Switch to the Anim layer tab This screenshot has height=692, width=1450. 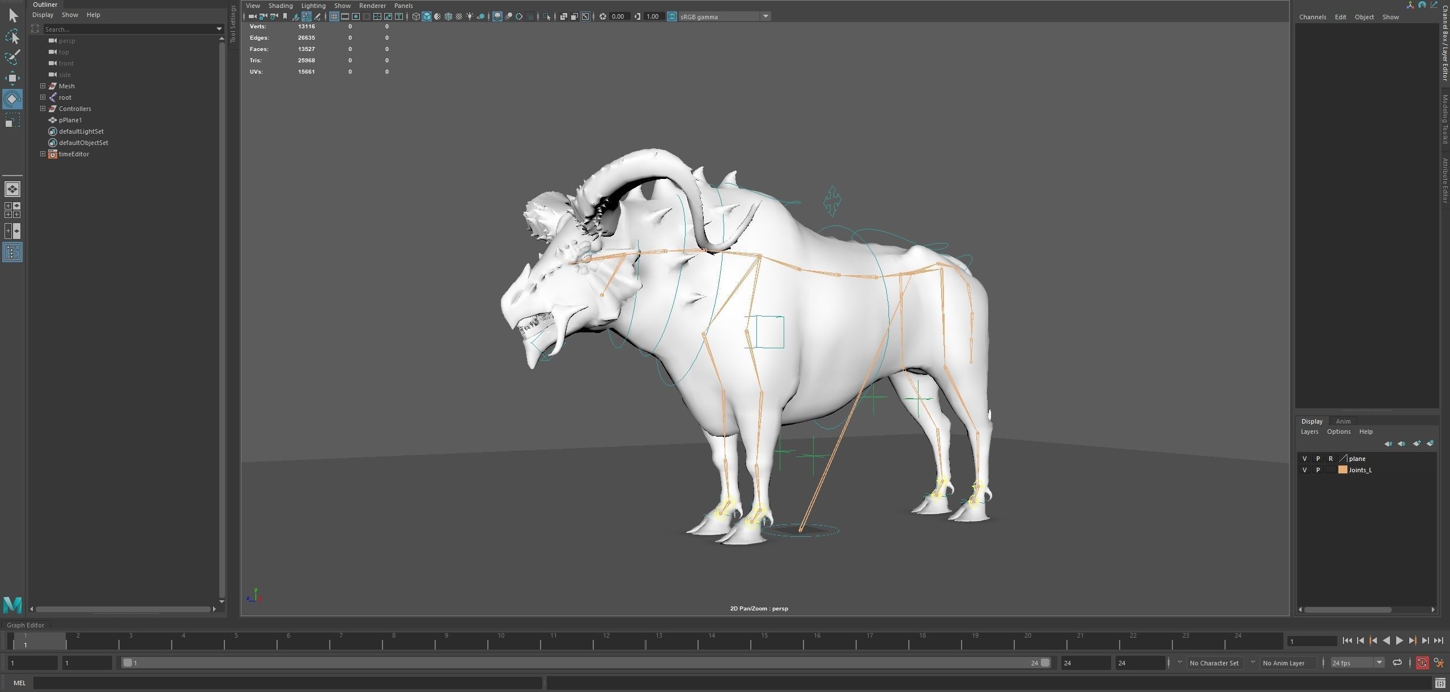tap(1343, 421)
